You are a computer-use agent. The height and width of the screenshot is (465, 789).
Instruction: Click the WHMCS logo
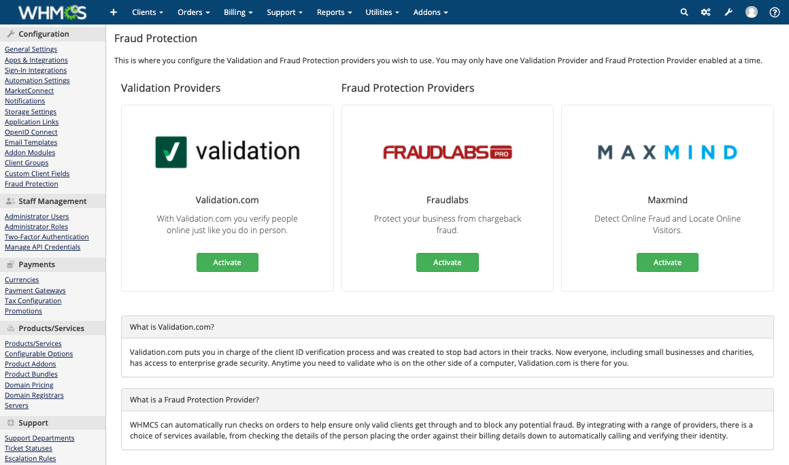tap(52, 12)
